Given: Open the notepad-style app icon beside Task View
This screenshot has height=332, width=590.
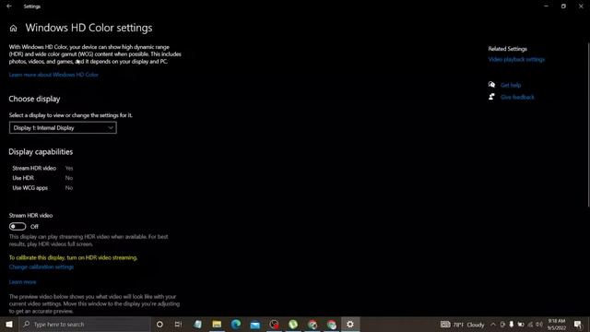Looking at the screenshot, I should (197, 324).
